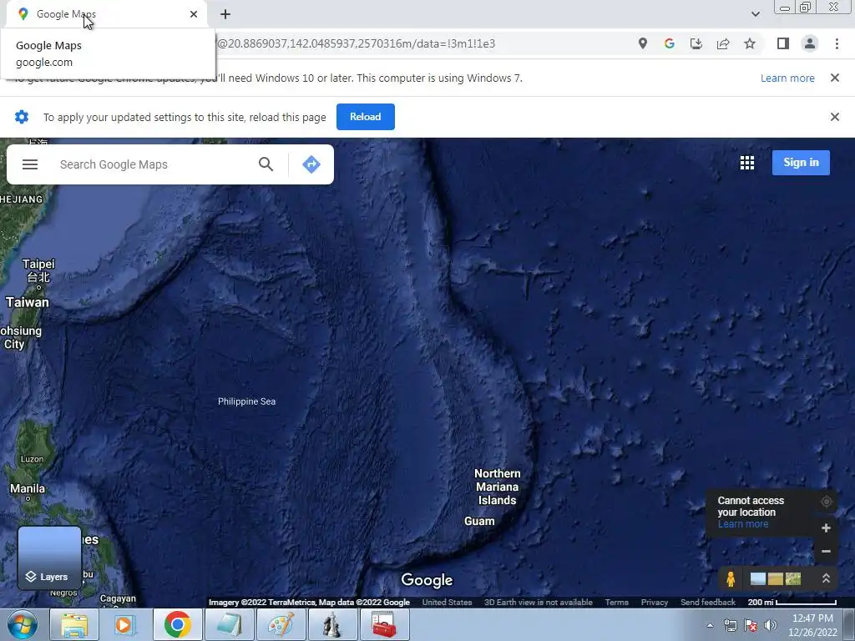Click Send feedback in footer
This screenshot has width=855, height=641.
click(x=708, y=603)
